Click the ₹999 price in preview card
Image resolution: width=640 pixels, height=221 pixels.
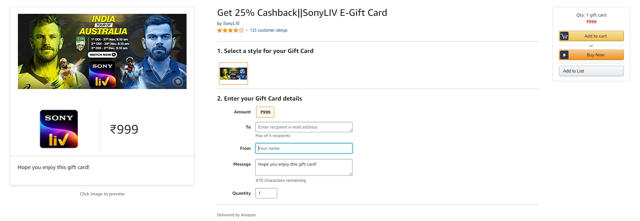point(124,129)
